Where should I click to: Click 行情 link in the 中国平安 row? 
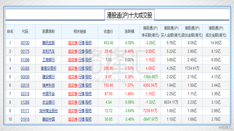pos(81,94)
